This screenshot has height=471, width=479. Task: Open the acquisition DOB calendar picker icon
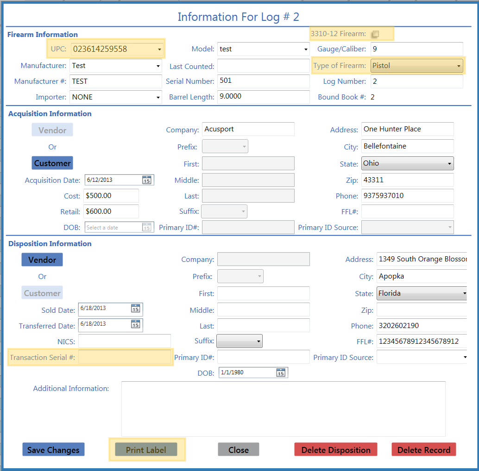click(x=147, y=227)
